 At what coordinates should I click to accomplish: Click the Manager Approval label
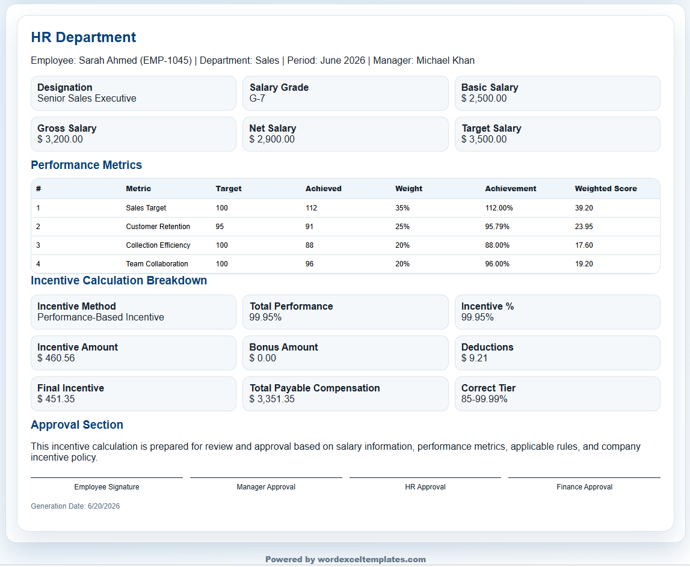(x=266, y=487)
